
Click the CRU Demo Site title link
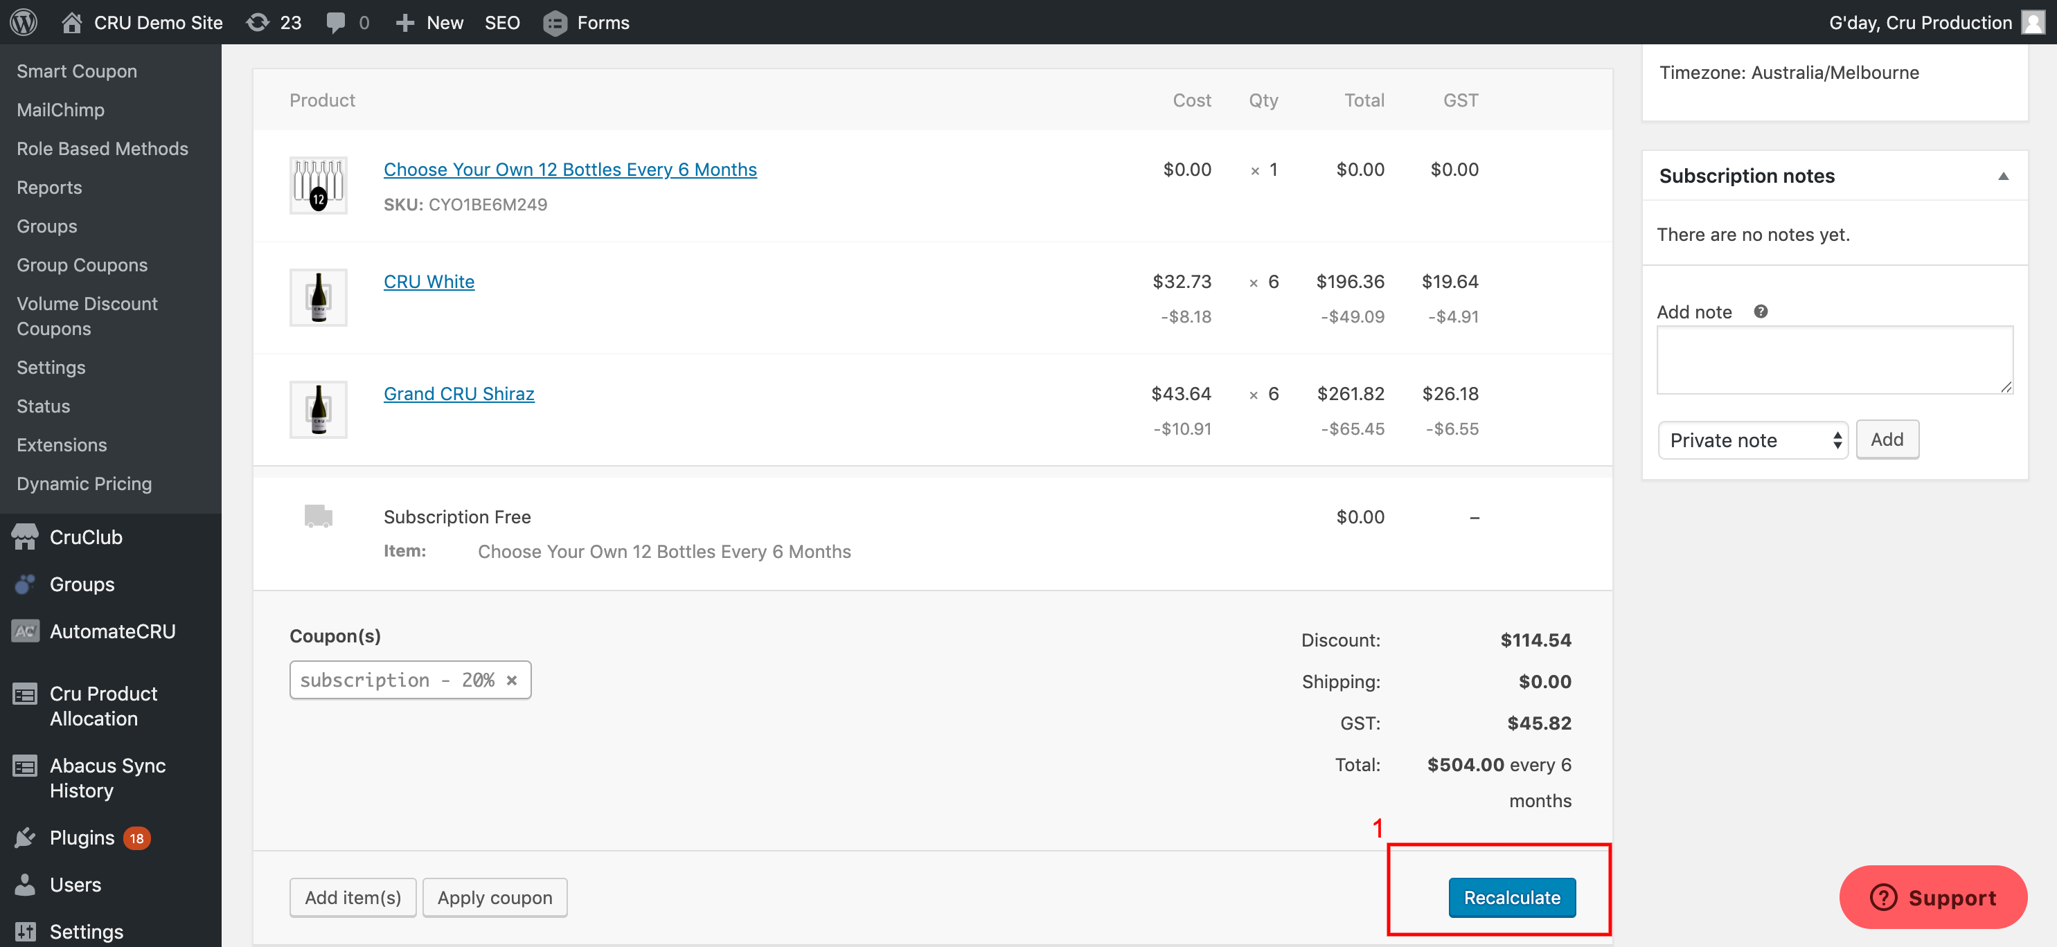point(158,22)
